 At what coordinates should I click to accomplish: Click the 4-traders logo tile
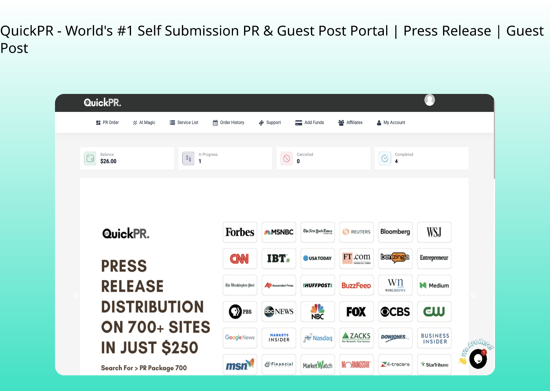tap(395, 365)
